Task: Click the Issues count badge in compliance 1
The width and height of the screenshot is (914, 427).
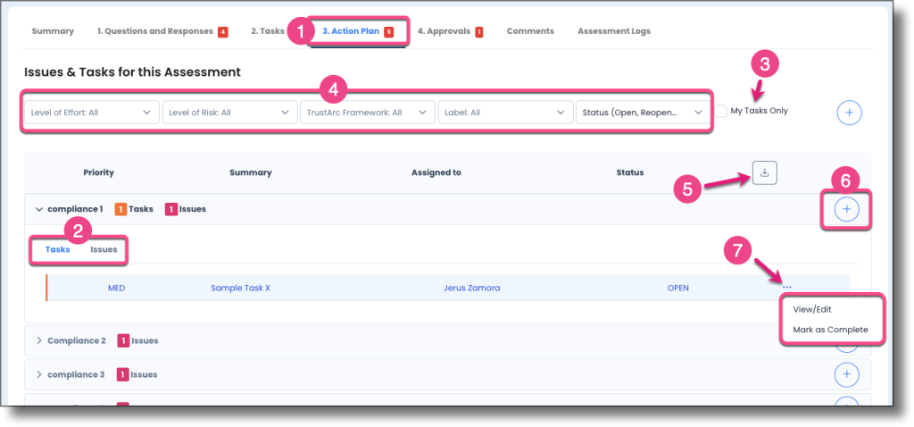Action: point(172,209)
